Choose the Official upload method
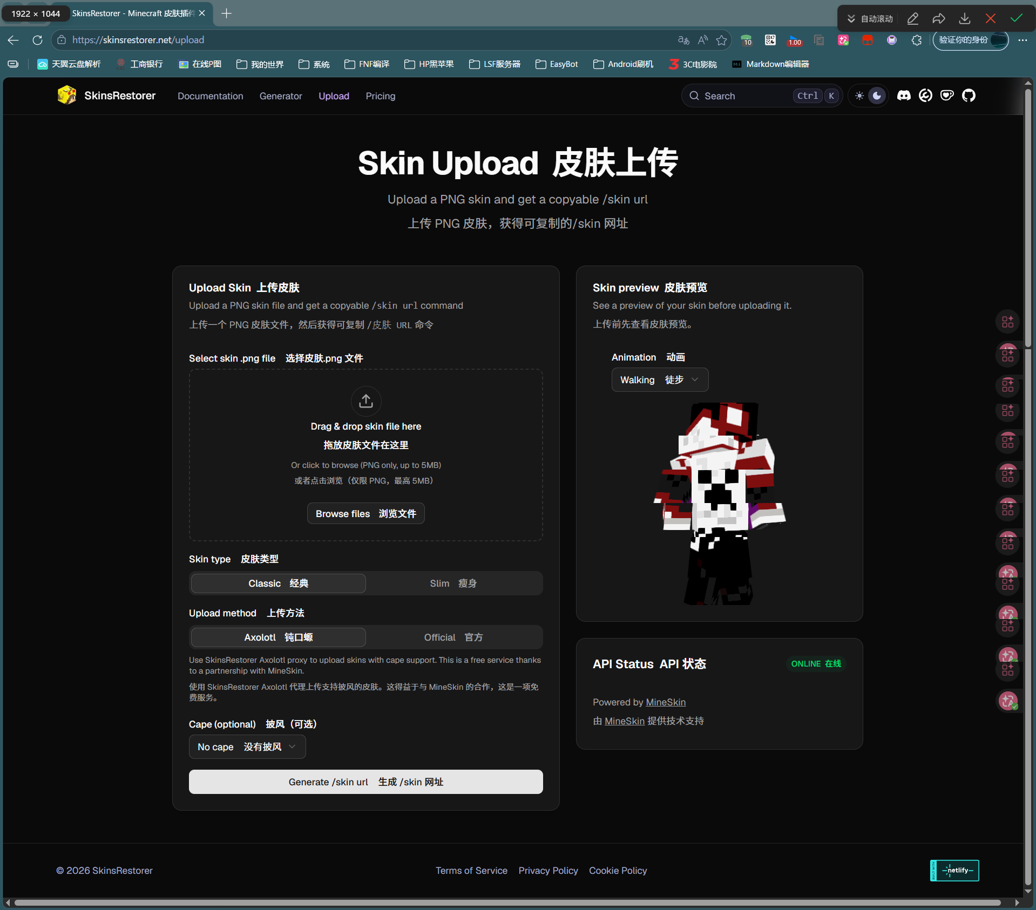 click(453, 637)
